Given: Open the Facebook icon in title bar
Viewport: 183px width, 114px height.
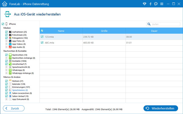Looking at the screenshot, I should point(150,4).
